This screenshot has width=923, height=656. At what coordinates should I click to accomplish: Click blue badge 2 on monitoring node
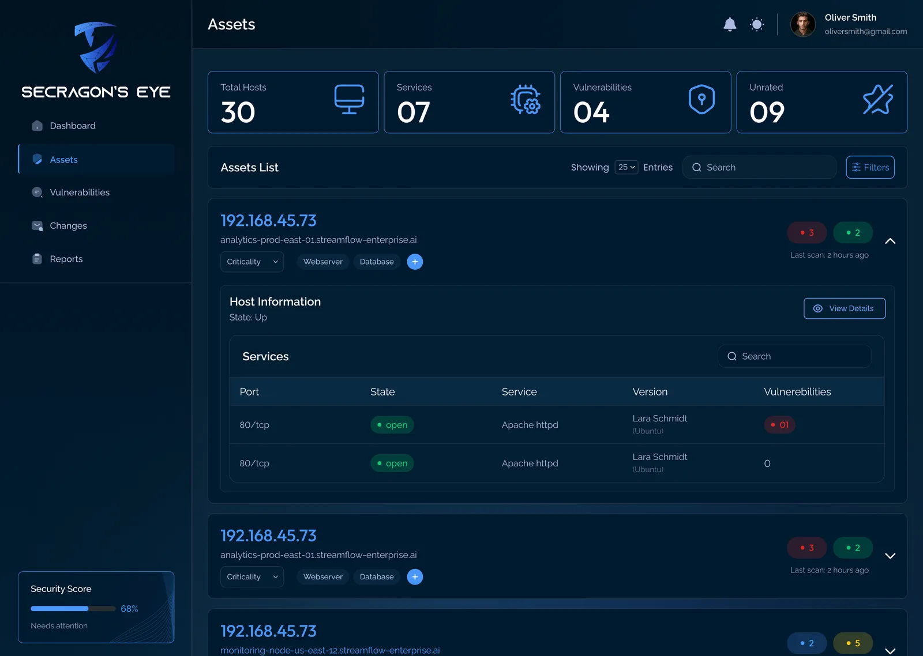coord(806,643)
